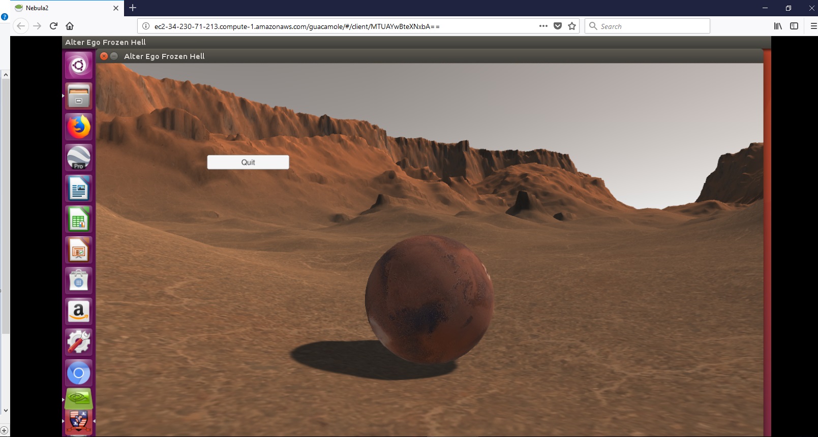Screen dimensions: 818x437
Task: Open the page actions three-dot menu
Action: (543, 26)
